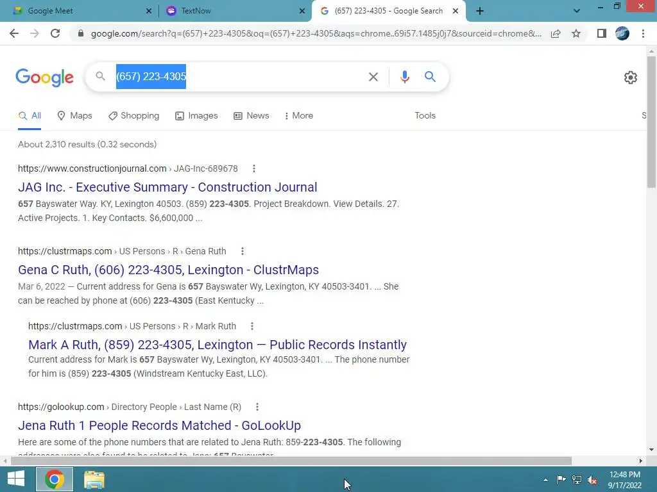The image size is (657, 492).
Task: Click the address bar URL
Action: [x=316, y=33]
